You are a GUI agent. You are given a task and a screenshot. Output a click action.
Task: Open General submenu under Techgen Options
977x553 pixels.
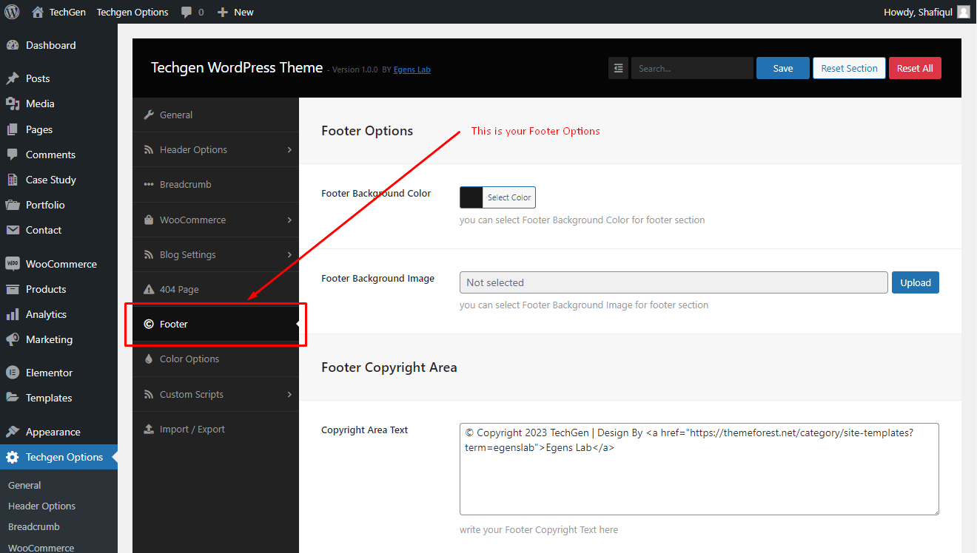tap(24, 485)
